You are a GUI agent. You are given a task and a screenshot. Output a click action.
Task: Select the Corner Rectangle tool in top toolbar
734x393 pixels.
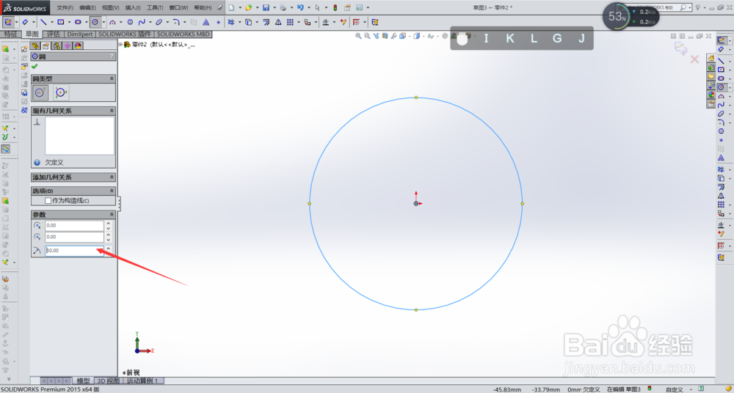(x=60, y=22)
